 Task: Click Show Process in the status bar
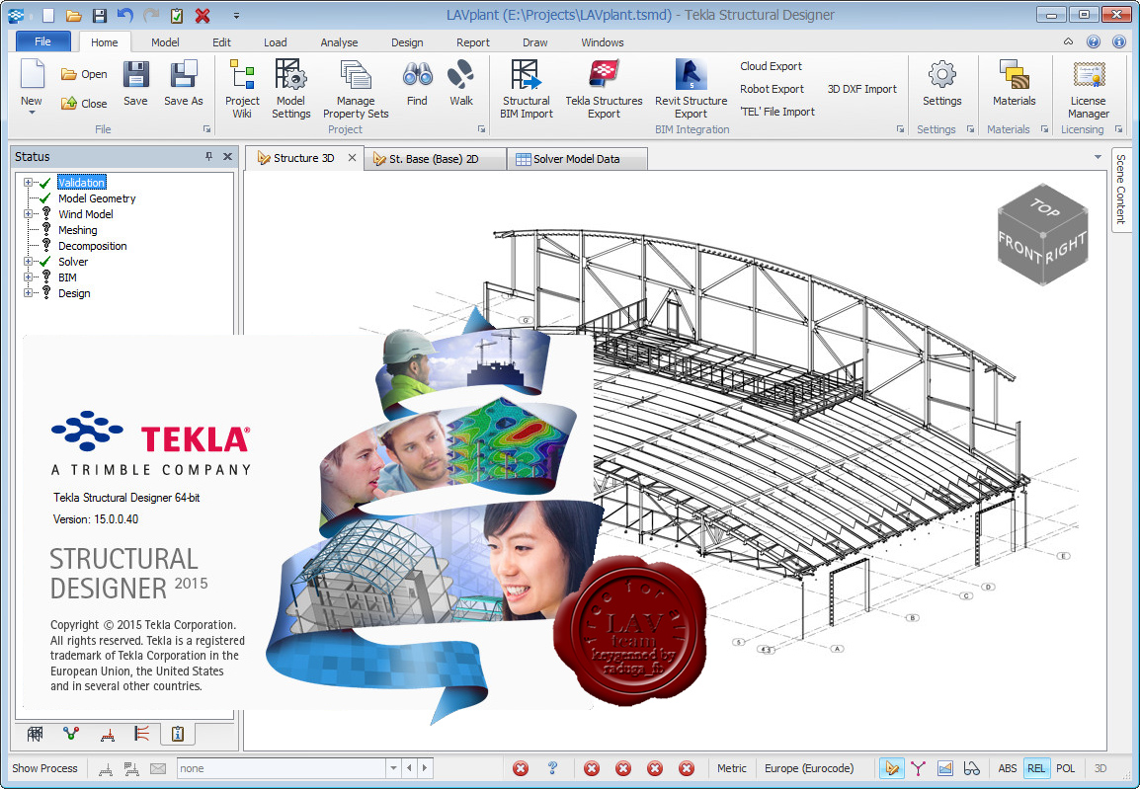(44, 768)
